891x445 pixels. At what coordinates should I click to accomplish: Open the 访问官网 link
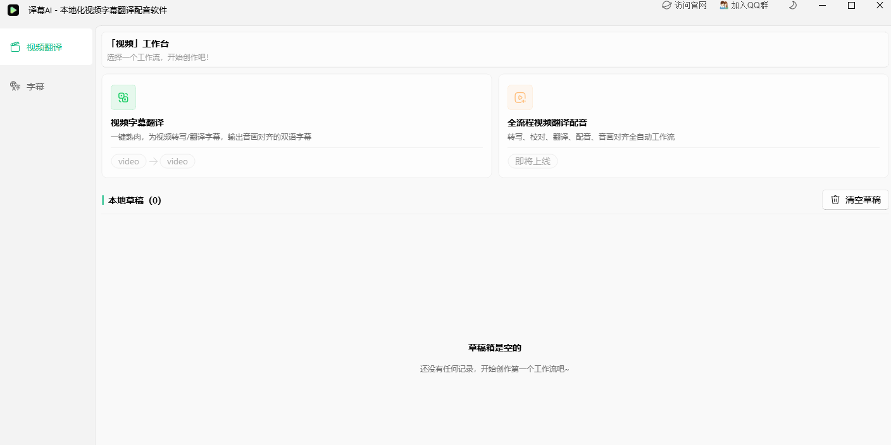(x=685, y=5)
